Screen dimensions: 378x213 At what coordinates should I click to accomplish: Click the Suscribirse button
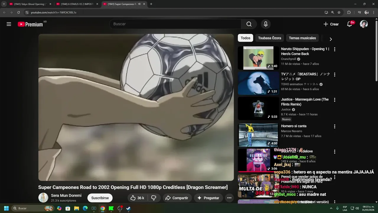(100, 198)
